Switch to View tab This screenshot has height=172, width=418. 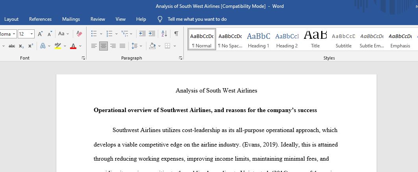click(x=120, y=19)
